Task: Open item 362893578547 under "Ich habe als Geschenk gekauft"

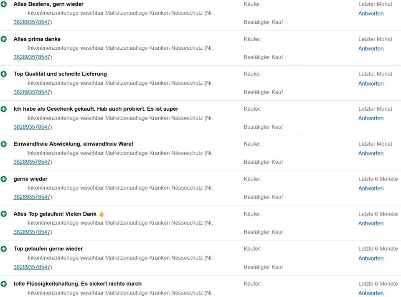Action: (x=32, y=127)
